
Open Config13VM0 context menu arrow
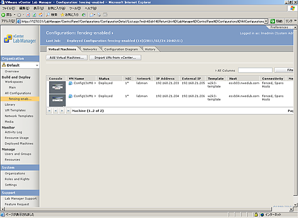pos(95,83)
